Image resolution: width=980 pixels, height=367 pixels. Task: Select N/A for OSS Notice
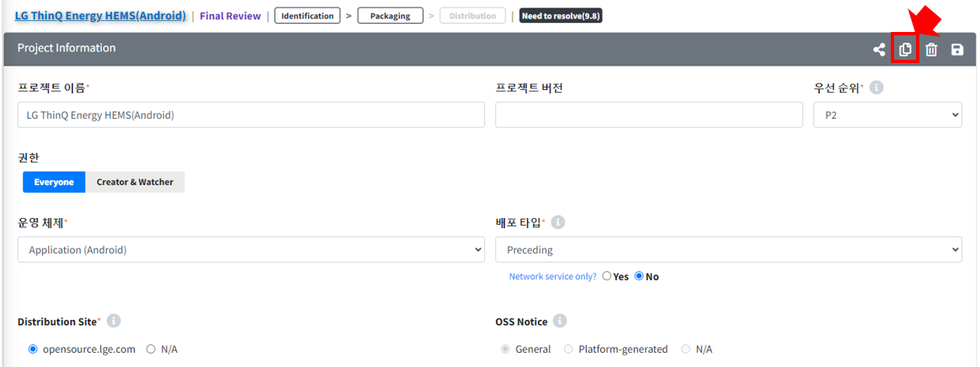click(685, 349)
